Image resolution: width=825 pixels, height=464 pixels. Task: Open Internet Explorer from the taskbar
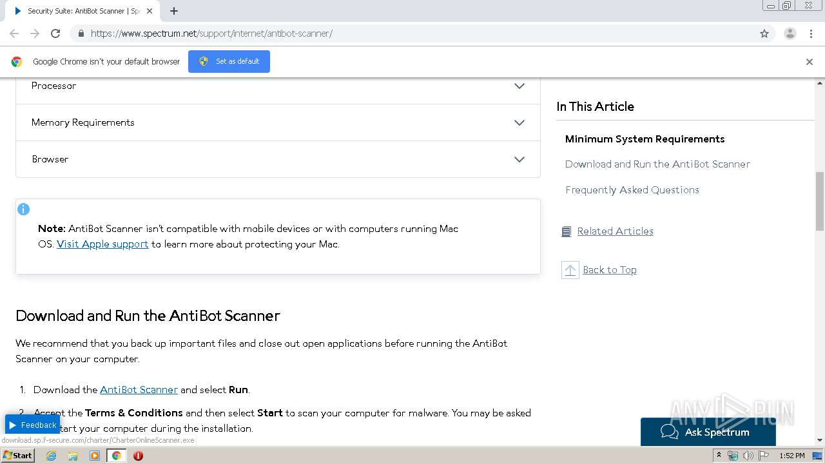(52, 456)
